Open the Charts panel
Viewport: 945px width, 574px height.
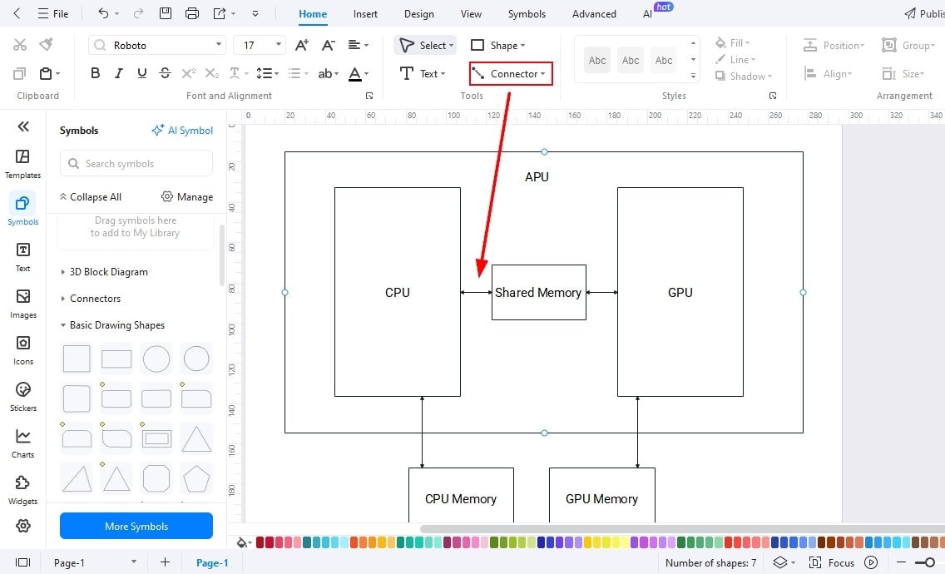[23, 443]
